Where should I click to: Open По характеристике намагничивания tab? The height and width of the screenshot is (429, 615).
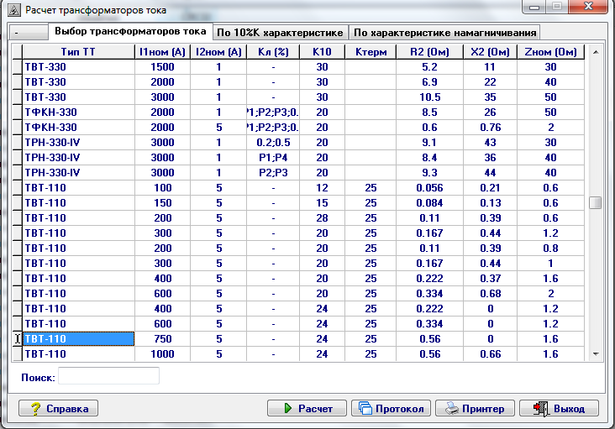tap(444, 33)
